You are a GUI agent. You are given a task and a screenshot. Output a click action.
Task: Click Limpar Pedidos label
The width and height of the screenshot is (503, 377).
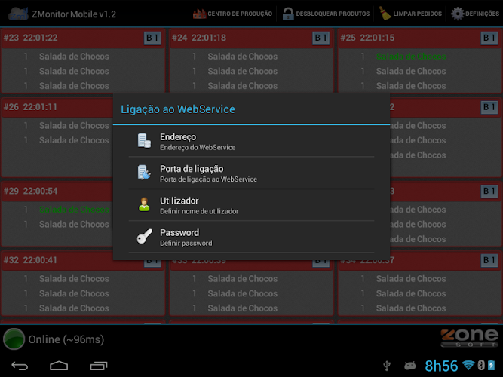[417, 14]
